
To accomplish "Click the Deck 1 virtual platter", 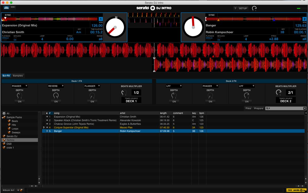I will click(x=115, y=27).
